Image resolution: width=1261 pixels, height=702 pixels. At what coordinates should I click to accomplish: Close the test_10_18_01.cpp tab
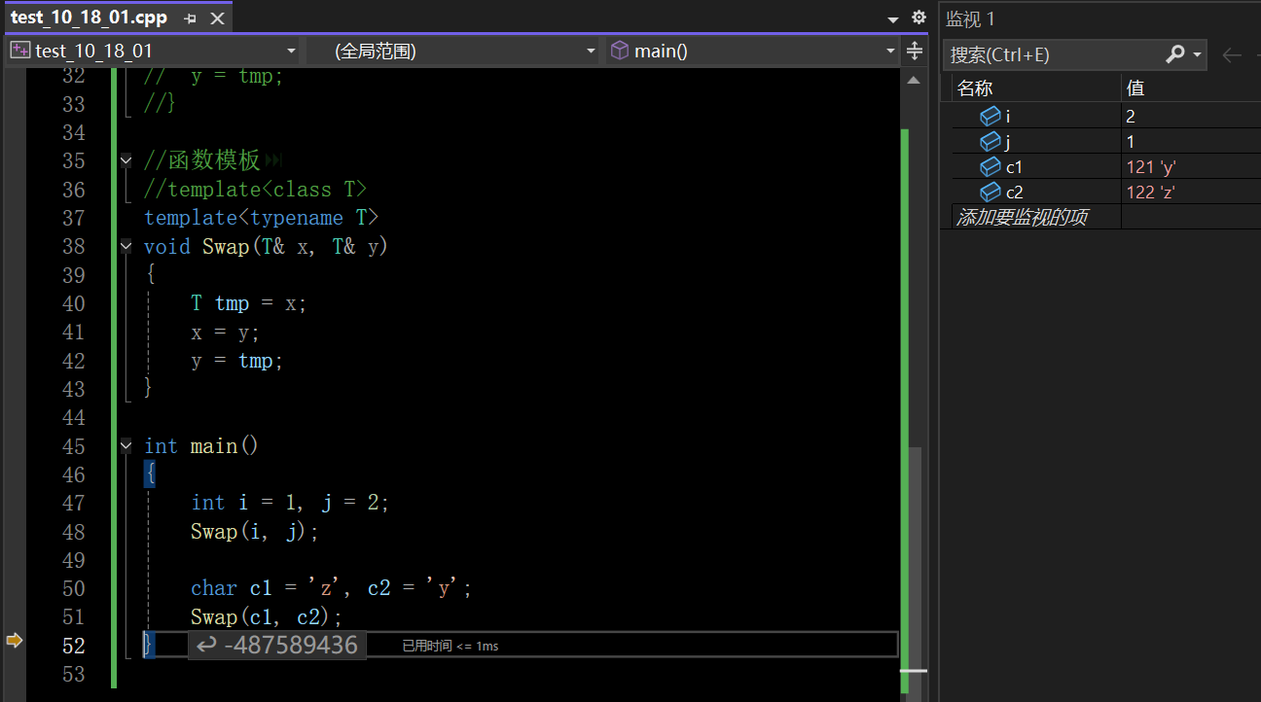217,18
